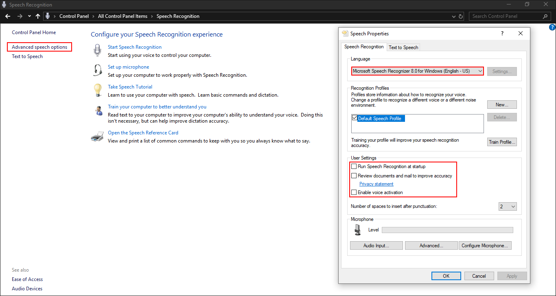Cancel the Speech Properties dialog
Image resolution: width=556 pixels, height=296 pixels.
(x=479, y=276)
